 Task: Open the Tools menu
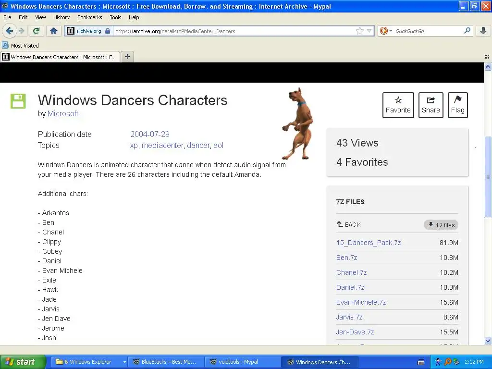(115, 17)
